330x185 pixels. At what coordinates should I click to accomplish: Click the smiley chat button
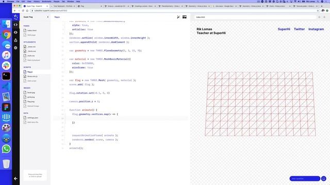(324, 178)
